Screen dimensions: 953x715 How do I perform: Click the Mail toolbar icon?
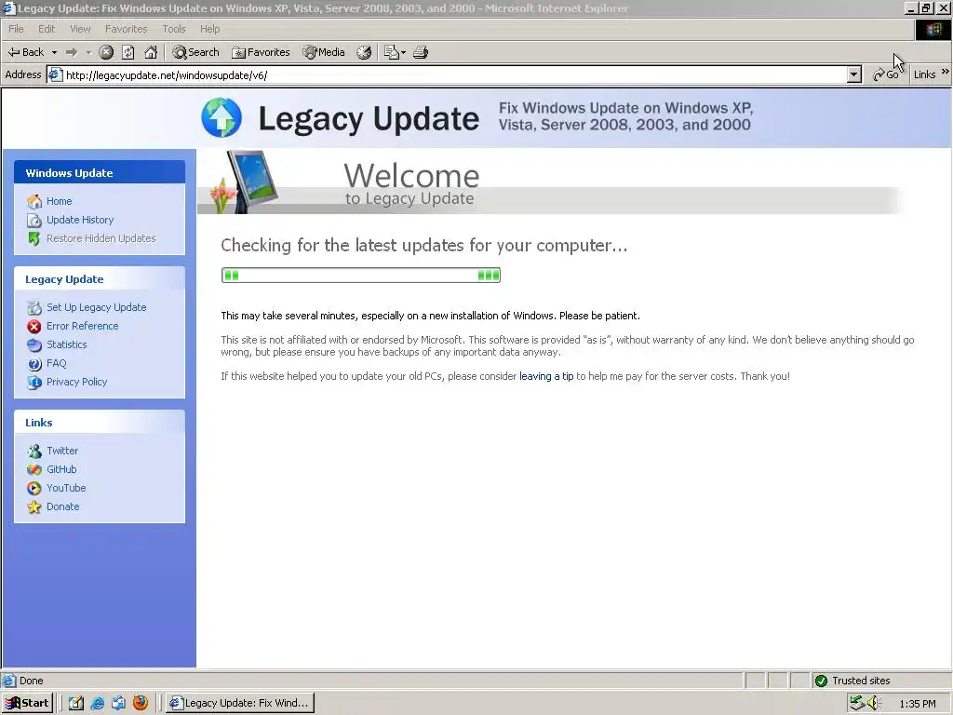coord(391,52)
